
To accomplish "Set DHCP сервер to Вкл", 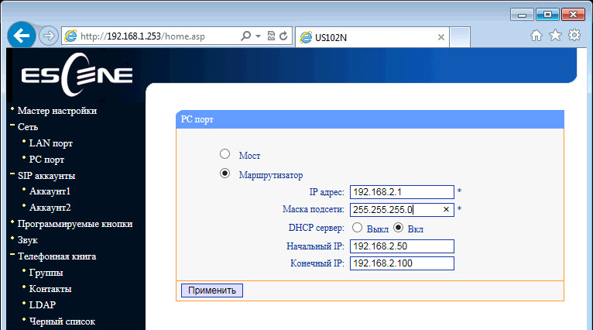I will pos(398,228).
